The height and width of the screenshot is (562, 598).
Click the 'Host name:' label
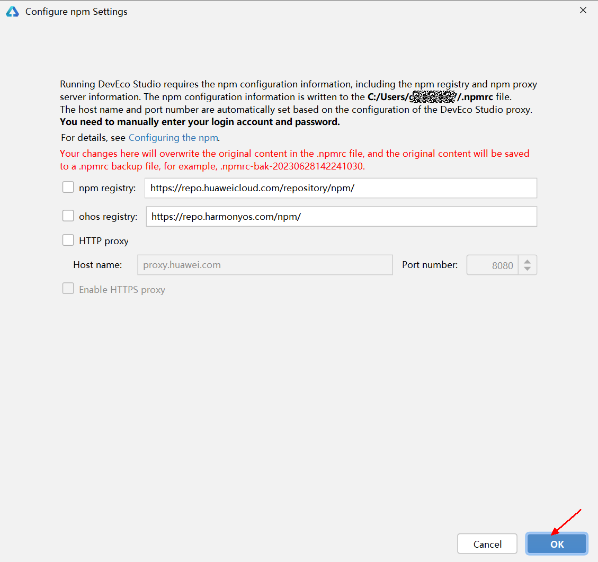(97, 265)
